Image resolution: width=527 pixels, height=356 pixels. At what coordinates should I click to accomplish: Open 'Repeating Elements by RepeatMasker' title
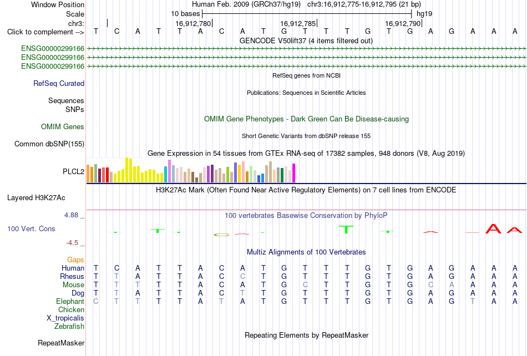[x=306, y=335]
